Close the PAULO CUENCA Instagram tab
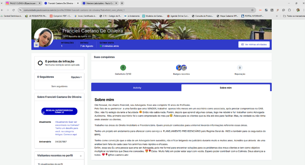This screenshot has width=305, height=165. [39, 3]
